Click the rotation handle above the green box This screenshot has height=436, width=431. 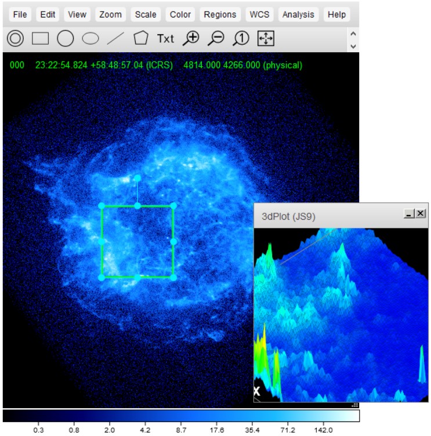coord(137,178)
